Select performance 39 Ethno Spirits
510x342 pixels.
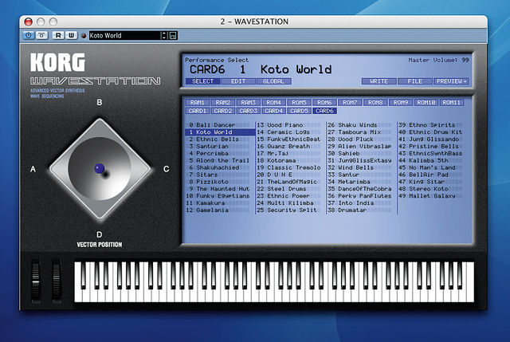click(433, 125)
